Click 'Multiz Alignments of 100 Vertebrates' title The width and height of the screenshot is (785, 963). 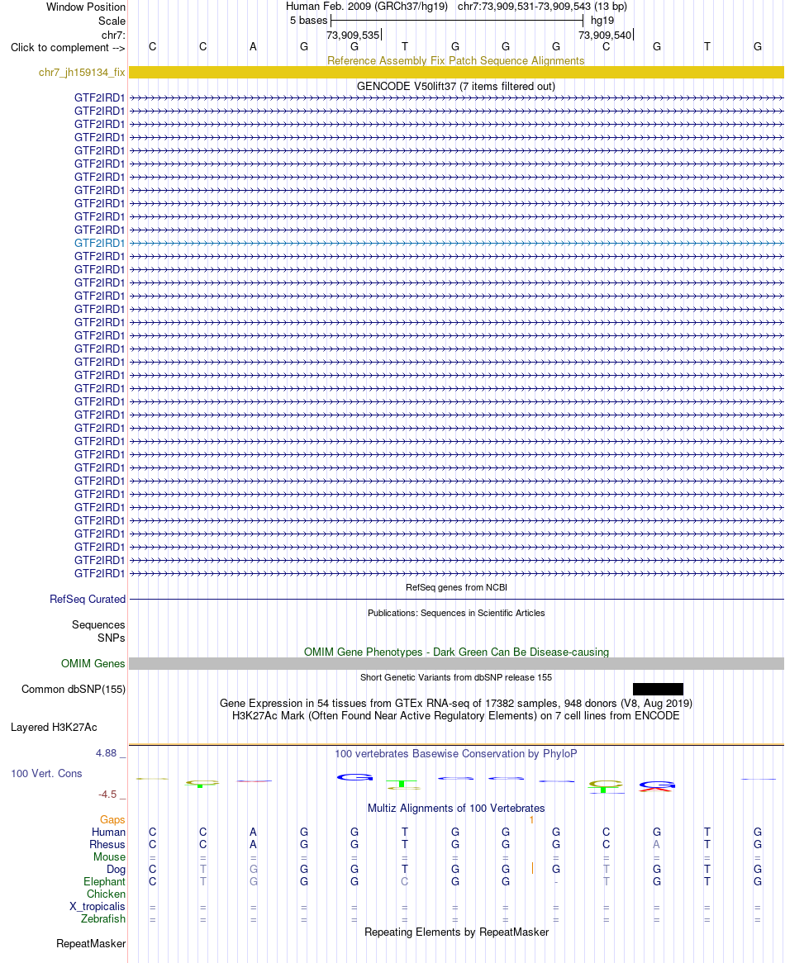click(456, 809)
